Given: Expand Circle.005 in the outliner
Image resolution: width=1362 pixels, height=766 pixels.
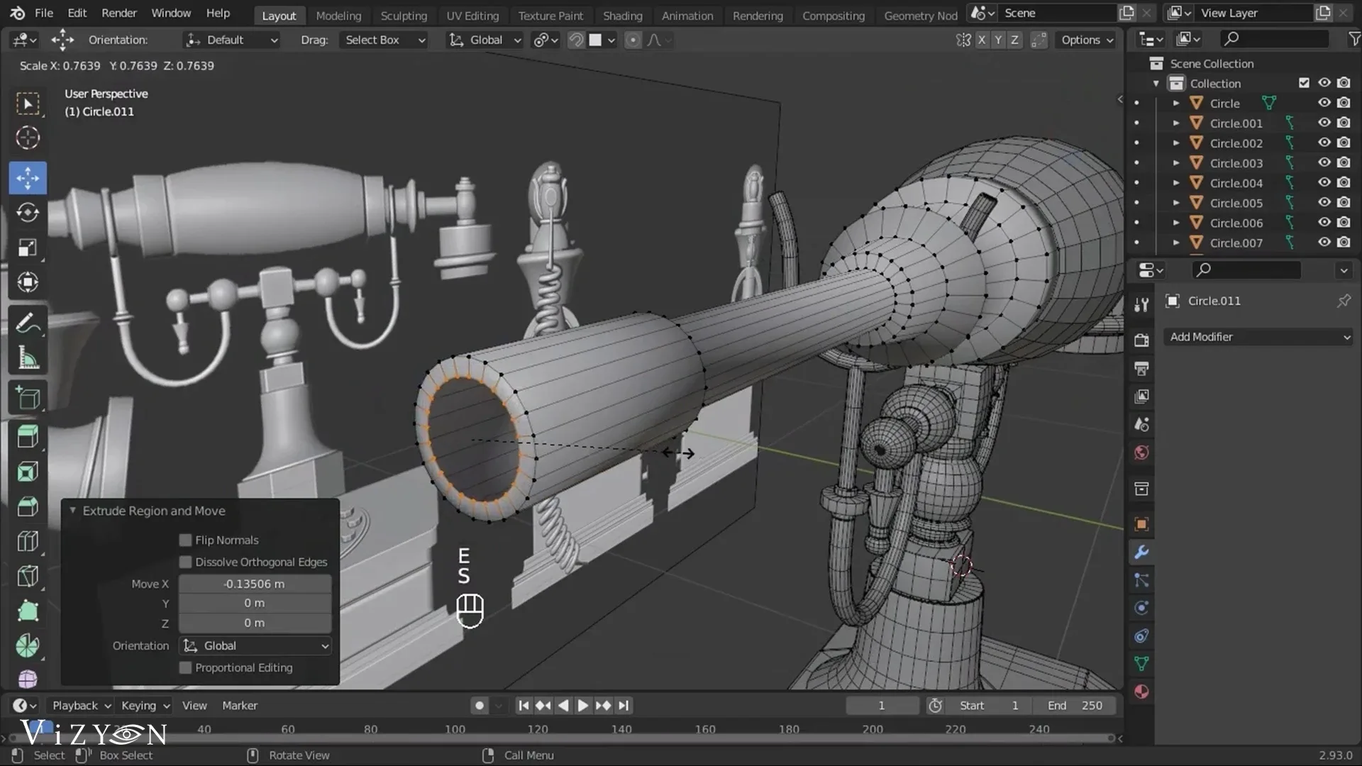Looking at the screenshot, I should tap(1175, 203).
